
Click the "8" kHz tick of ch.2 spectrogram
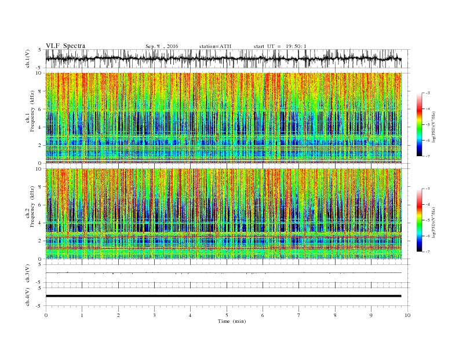coord(41,187)
